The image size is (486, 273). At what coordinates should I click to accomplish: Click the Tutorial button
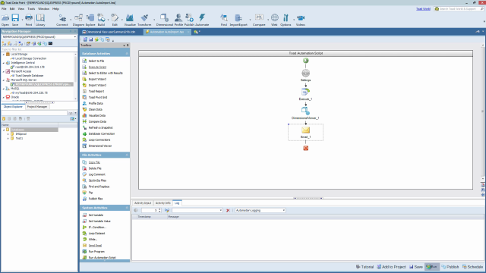pyautogui.click(x=364, y=267)
